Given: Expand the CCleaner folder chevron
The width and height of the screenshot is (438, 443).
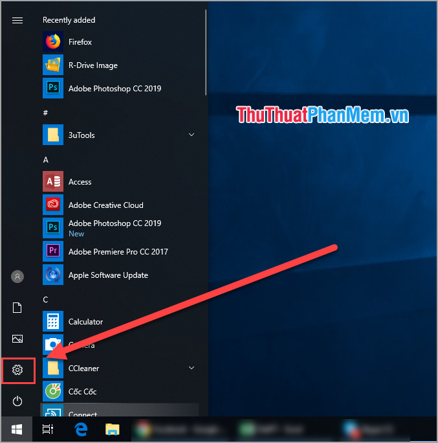Looking at the screenshot, I should coord(191,368).
